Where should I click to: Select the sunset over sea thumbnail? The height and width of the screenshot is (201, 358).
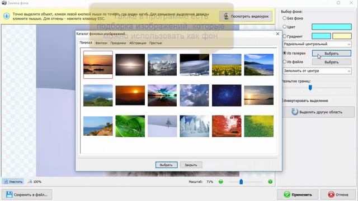coord(98,65)
